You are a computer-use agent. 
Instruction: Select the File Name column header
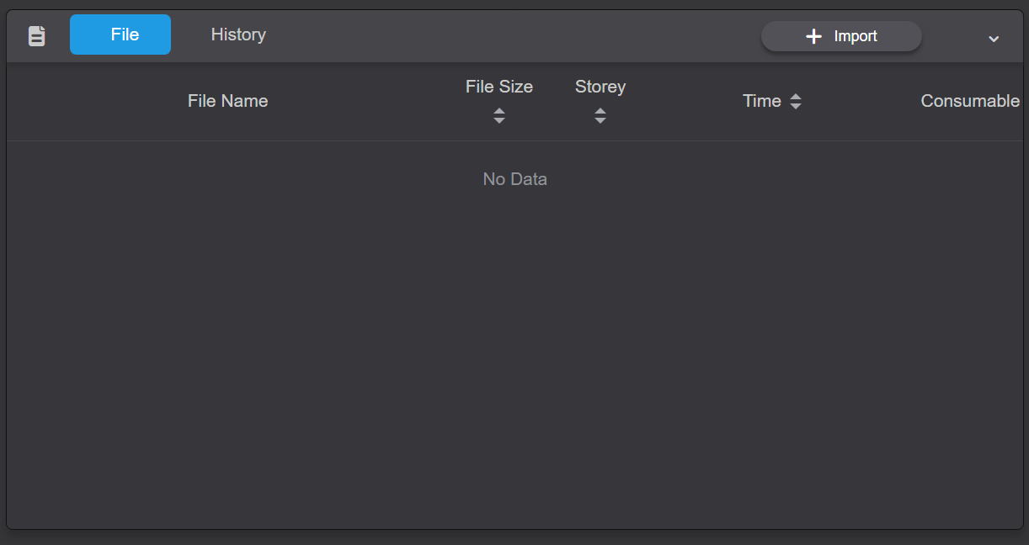coord(227,101)
